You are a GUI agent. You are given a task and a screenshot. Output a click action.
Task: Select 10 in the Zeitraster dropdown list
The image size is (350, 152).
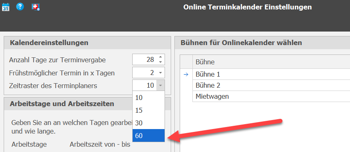[x=149, y=98]
